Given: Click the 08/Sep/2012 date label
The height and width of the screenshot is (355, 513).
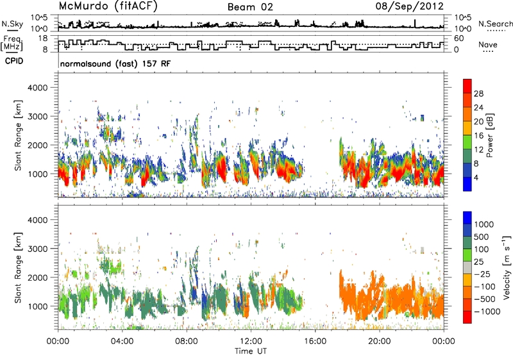Looking at the screenshot, I should [x=410, y=6].
